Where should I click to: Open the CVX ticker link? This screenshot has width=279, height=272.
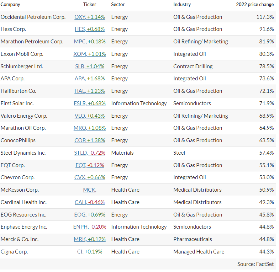[90, 177]
